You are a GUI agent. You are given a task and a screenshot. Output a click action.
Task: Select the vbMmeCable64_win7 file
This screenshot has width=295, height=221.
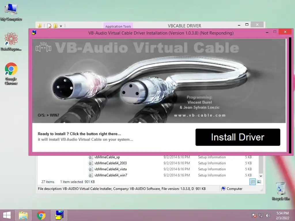point(111,175)
